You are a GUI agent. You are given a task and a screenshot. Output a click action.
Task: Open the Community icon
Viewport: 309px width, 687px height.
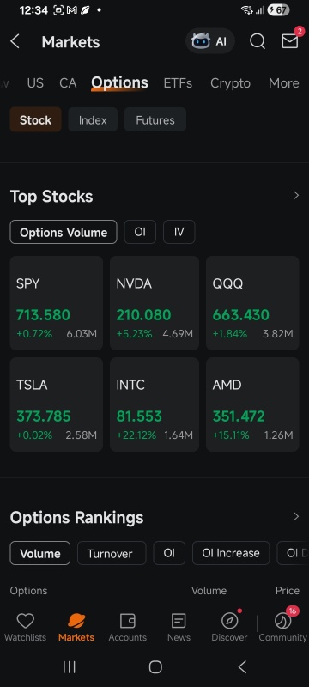click(x=282, y=621)
